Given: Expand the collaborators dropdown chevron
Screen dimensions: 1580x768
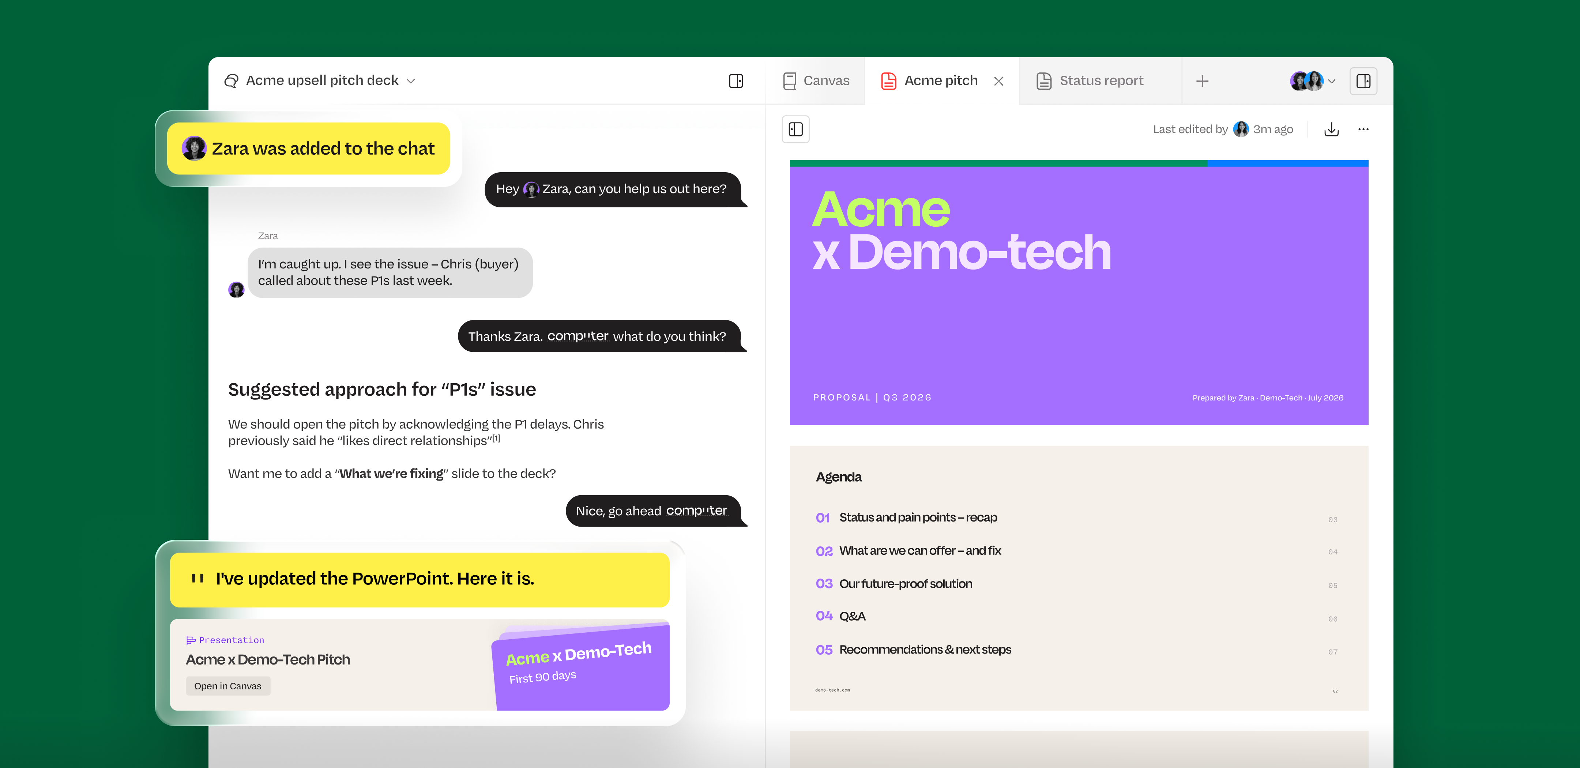Looking at the screenshot, I should click(1332, 81).
